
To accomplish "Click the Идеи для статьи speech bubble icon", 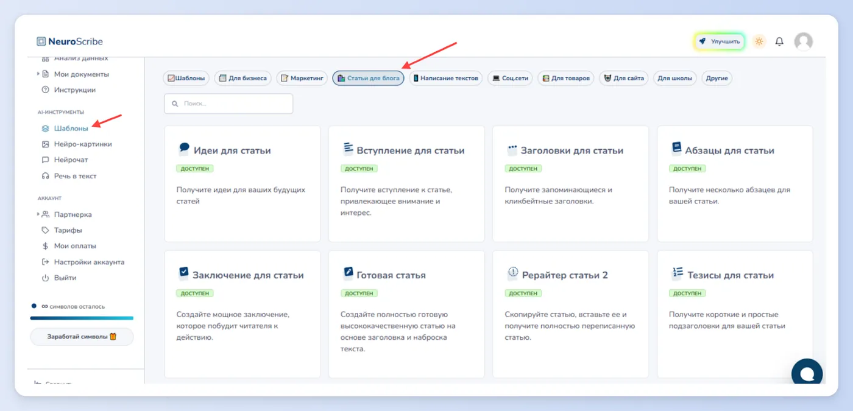I will click(x=184, y=149).
